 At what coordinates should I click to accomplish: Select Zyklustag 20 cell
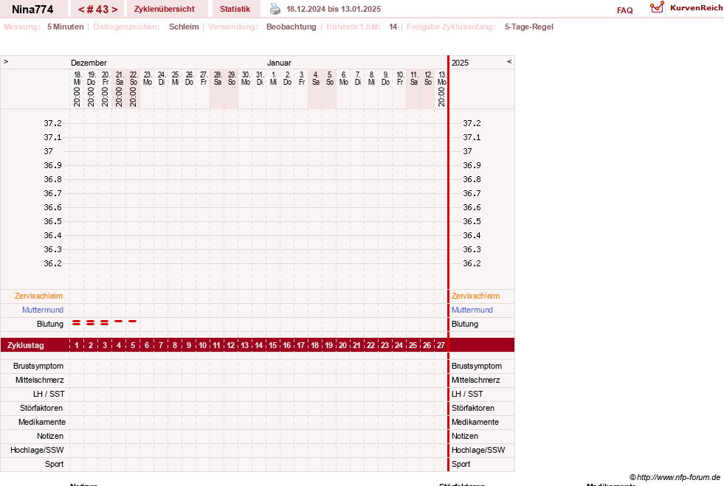click(x=342, y=345)
